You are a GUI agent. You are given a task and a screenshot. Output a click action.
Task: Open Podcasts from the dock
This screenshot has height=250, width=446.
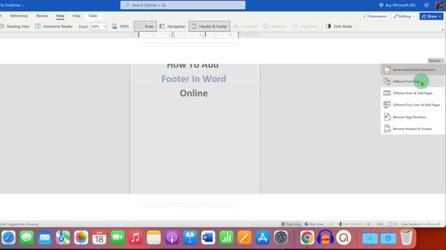[172, 237]
